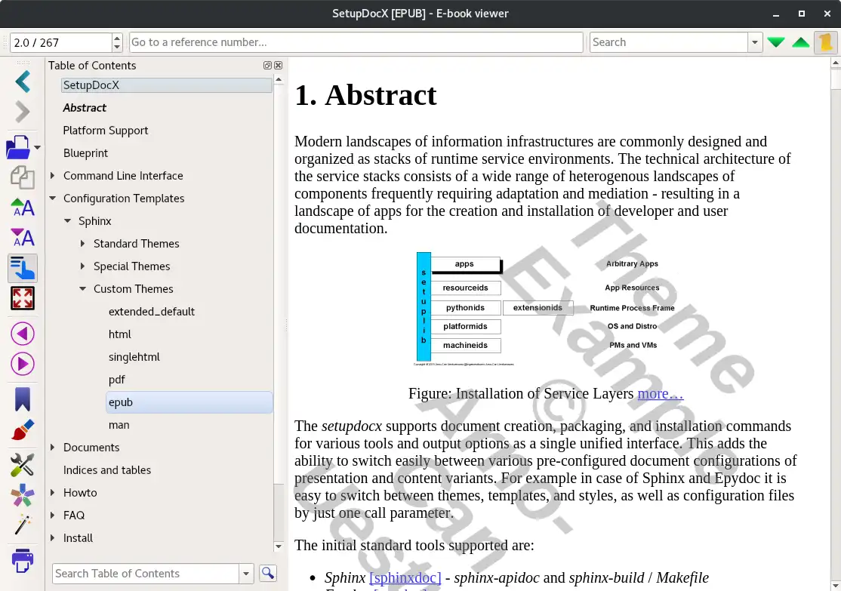
Task: Open Platform Support in the contents
Action: point(106,131)
